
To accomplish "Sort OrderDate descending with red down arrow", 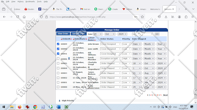I will [x=86, y=39].
